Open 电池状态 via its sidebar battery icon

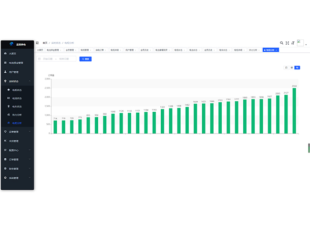(x=9, y=98)
